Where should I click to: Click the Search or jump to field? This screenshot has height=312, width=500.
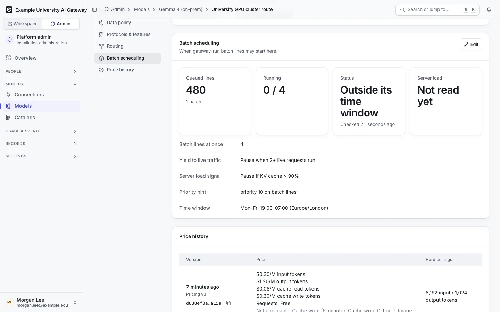click(437, 10)
